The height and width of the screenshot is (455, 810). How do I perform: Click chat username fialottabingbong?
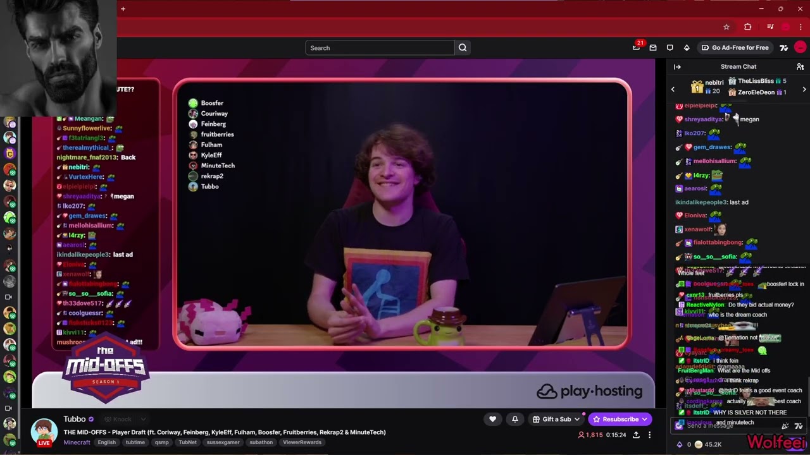point(718,243)
